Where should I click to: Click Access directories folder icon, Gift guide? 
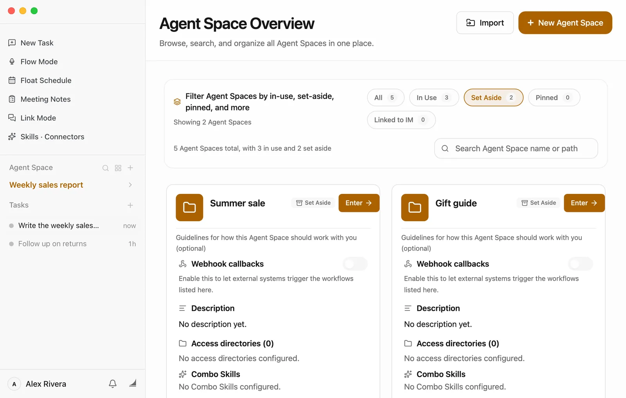408,343
